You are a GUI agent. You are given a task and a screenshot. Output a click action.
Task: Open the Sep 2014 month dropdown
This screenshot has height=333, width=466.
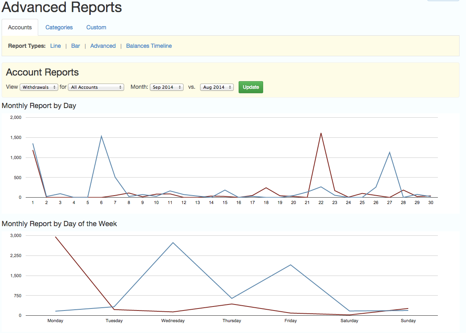166,87
